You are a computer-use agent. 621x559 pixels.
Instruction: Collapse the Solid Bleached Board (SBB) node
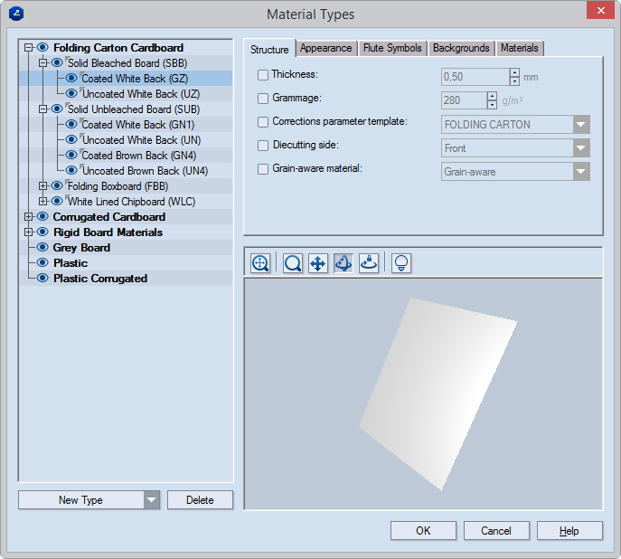pyautogui.click(x=42, y=63)
